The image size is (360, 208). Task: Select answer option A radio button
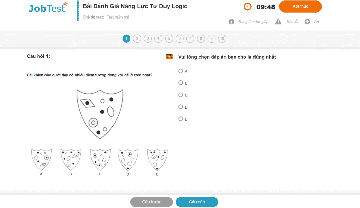180,71
